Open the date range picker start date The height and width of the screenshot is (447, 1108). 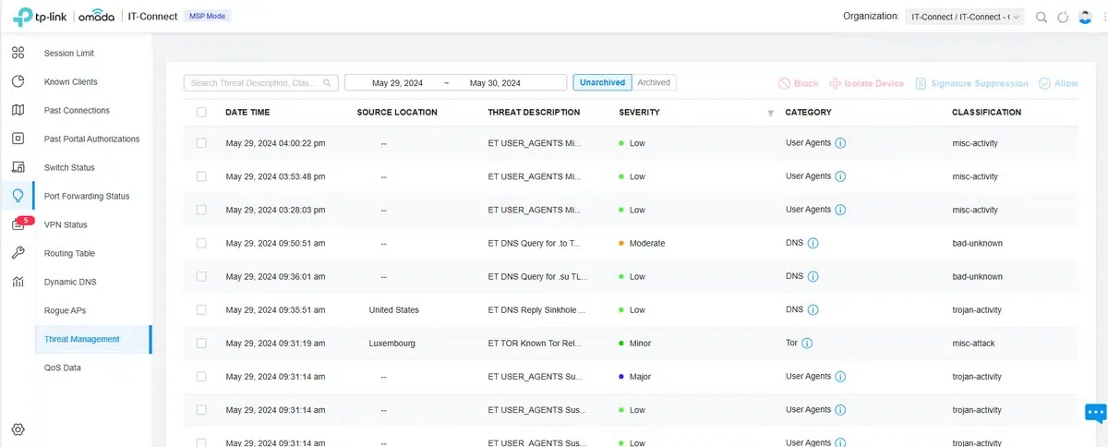tap(397, 83)
